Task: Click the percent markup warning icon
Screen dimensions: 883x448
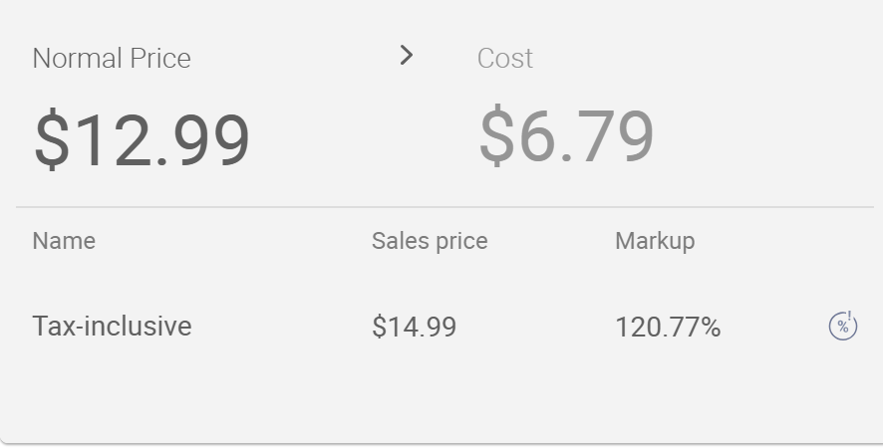Action: tap(842, 326)
